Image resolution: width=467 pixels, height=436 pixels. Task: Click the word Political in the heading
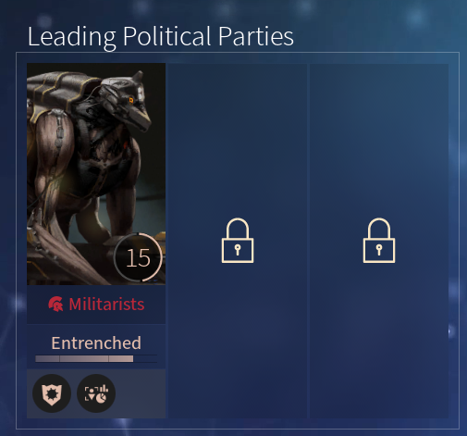(x=166, y=36)
